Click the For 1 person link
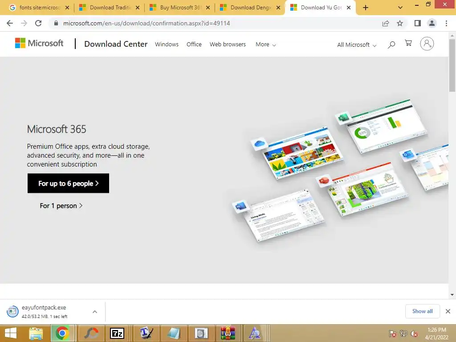 (61, 206)
